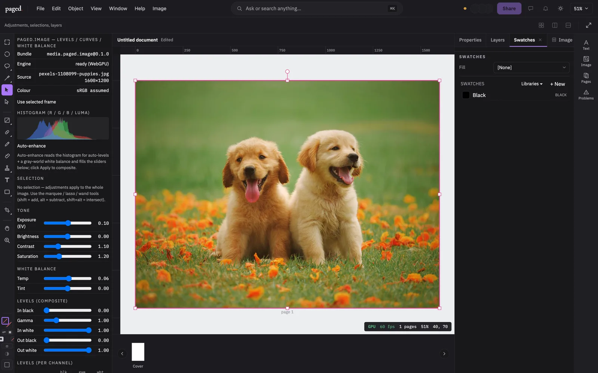Adjust the Saturation slider
Screen dimensions: 598x373
68,256
